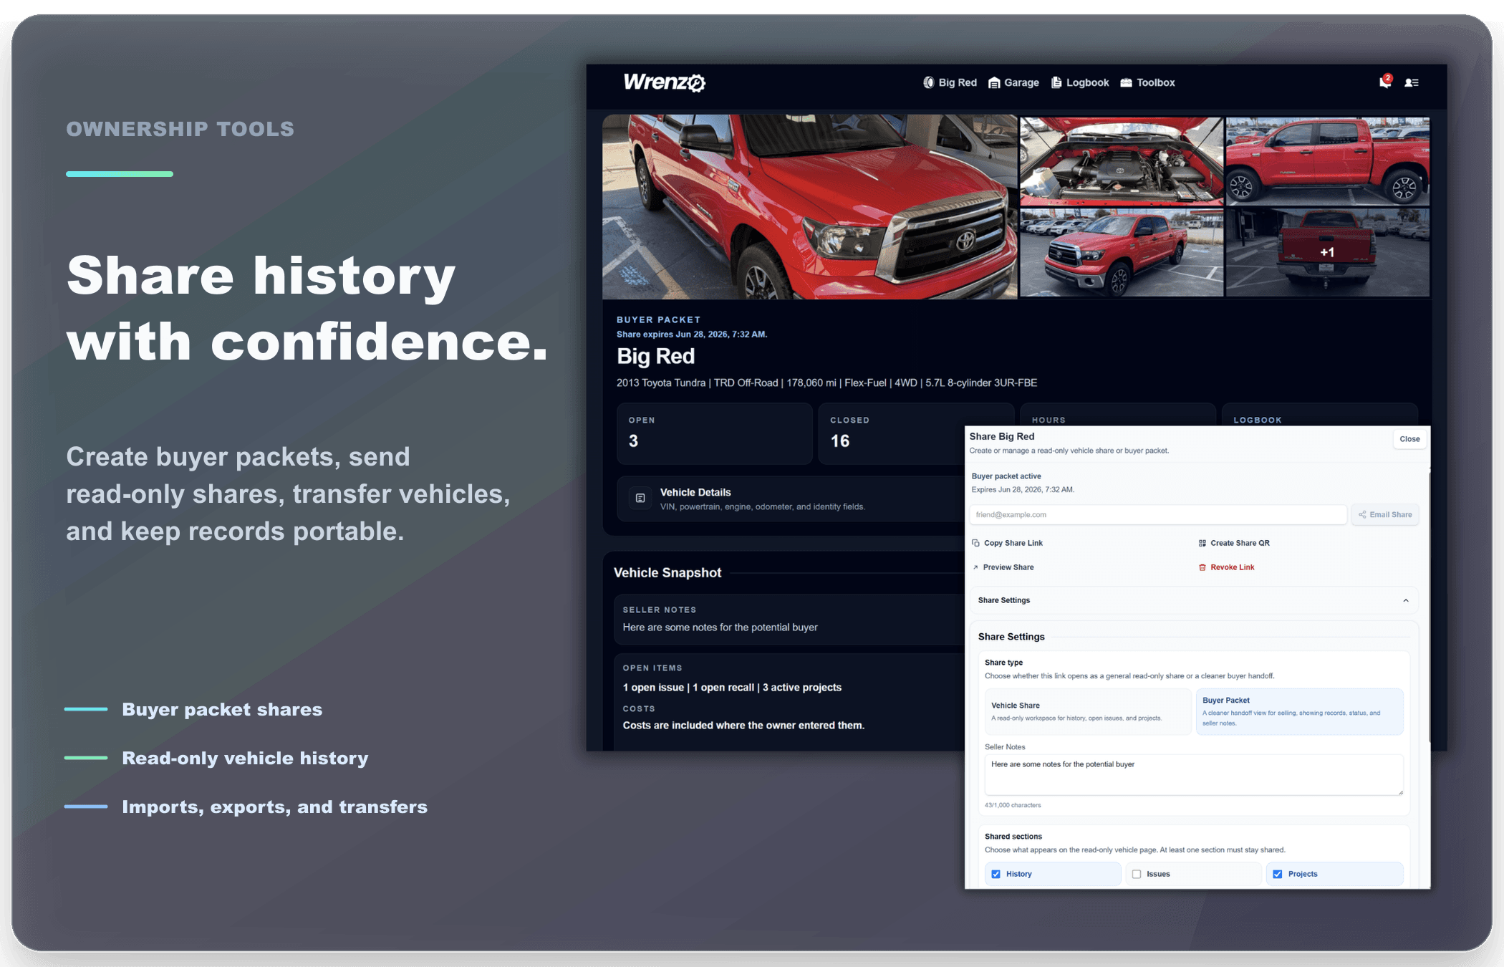This screenshot has width=1504, height=967.
Task: Click the '43/1,000 characters' counter
Action: click(1013, 805)
